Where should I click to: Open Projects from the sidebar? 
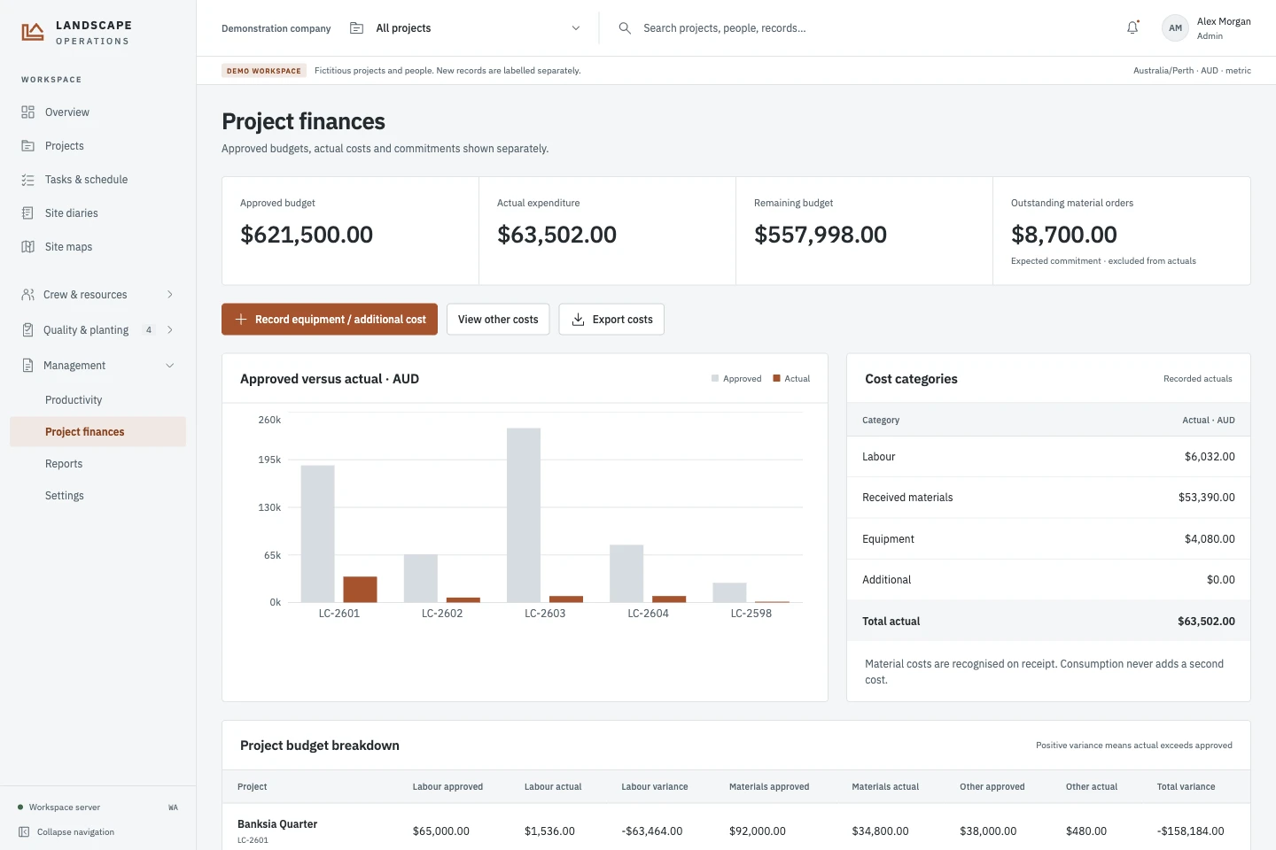click(x=97, y=146)
